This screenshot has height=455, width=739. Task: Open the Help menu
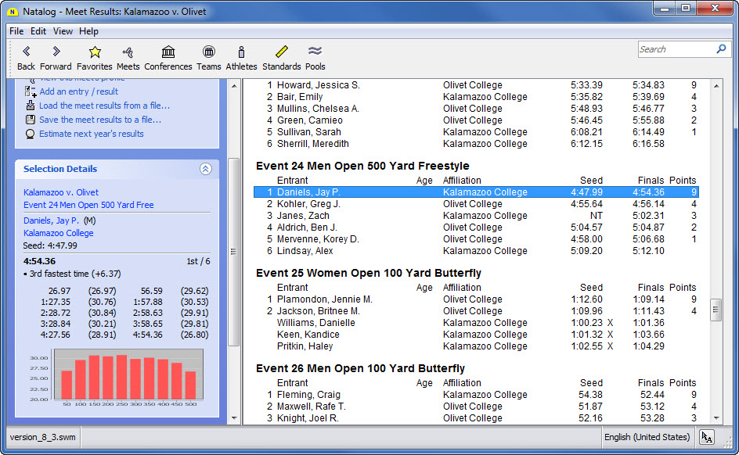[88, 31]
